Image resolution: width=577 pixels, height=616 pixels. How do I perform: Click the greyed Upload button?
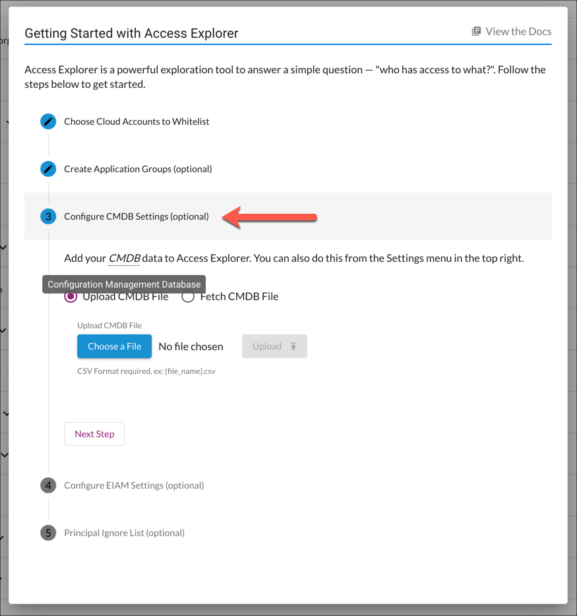coord(274,346)
